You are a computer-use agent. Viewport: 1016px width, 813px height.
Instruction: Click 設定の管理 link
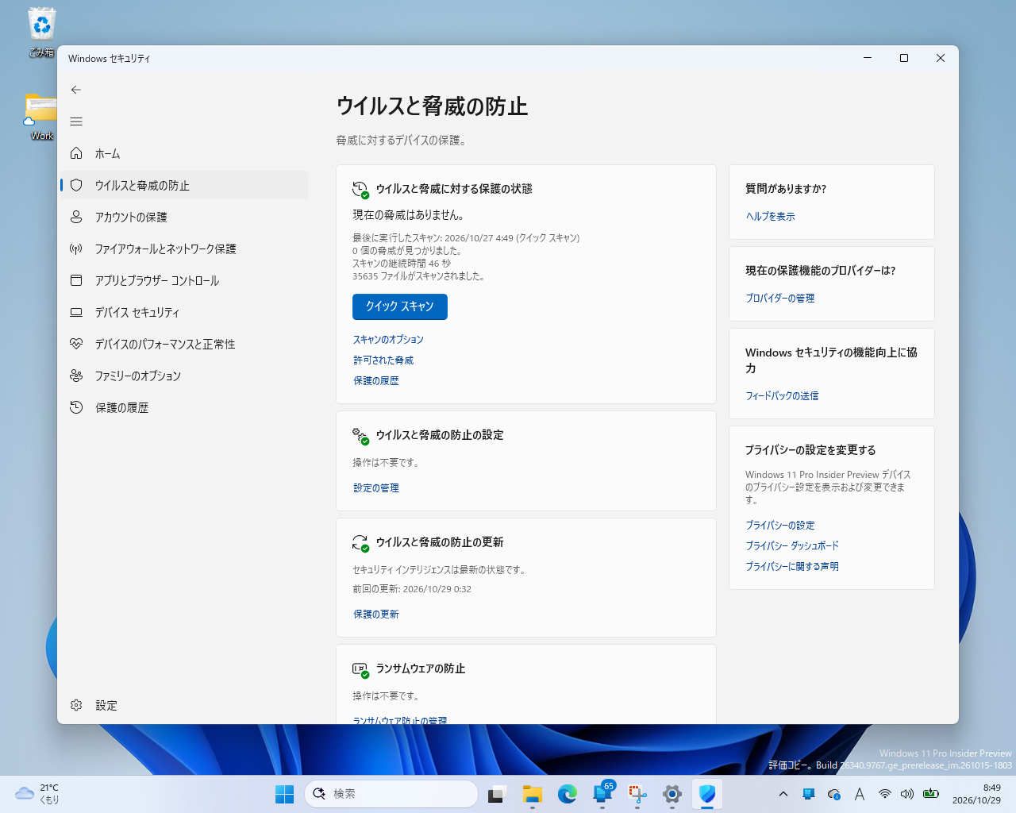(376, 487)
